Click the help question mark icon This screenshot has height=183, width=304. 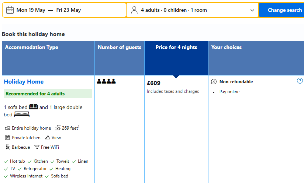pyautogui.click(x=300, y=81)
